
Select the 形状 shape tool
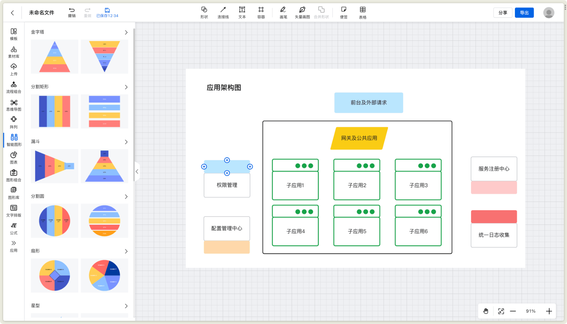point(204,12)
